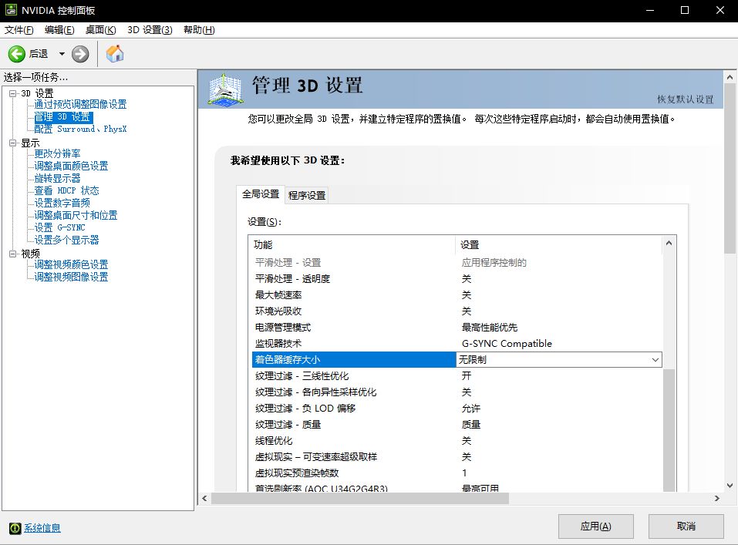Click the system information icon
This screenshot has height=545, width=738.
pos(15,529)
